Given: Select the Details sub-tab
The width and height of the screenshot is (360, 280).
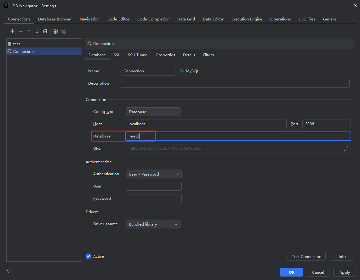Looking at the screenshot, I should click(189, 55).
